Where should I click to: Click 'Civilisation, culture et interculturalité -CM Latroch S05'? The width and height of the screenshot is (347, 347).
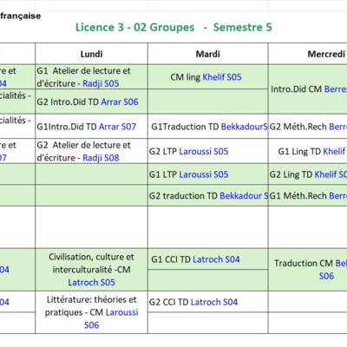point(91,270)
